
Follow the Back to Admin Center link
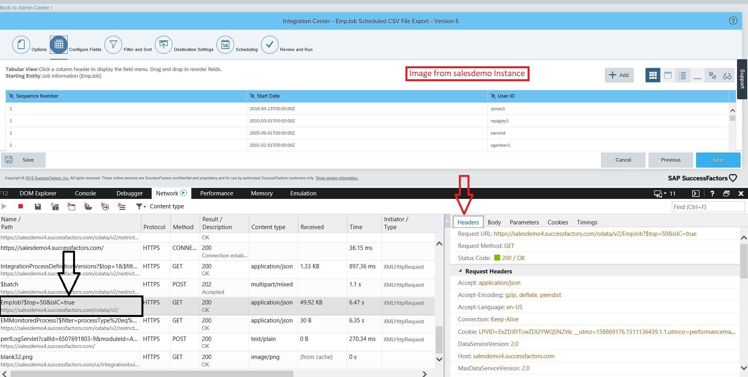(x=25, y=7)
